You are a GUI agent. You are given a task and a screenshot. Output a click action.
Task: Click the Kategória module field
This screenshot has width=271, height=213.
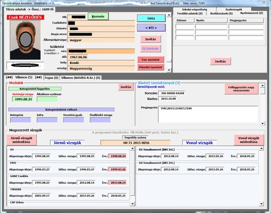tap(20, 120)
